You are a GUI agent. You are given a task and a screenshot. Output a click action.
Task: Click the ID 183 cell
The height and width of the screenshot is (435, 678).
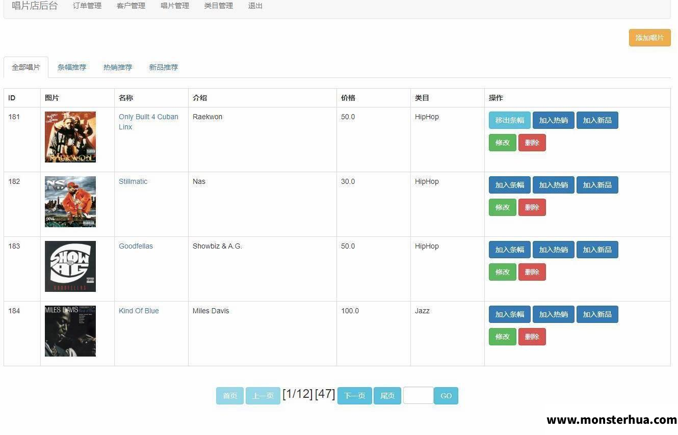pyautogui.click(x=22, y=269)
